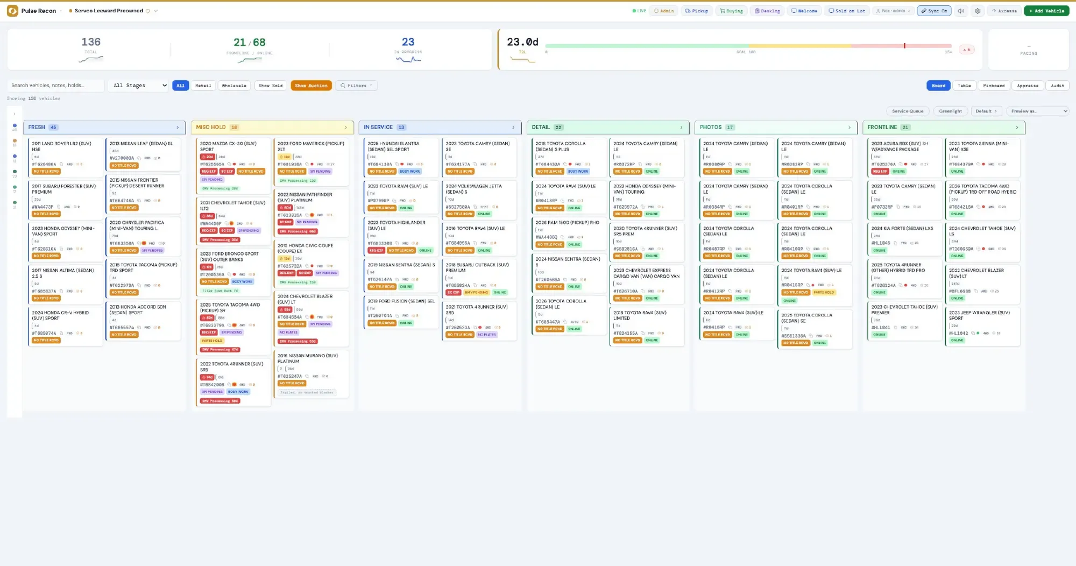Open the Admin page from top bar
Viewport: 1076px width, 566px height.
[664, 11]
